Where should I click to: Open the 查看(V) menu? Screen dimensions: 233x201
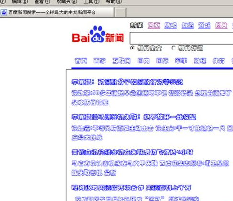click(x=42, y=2)
